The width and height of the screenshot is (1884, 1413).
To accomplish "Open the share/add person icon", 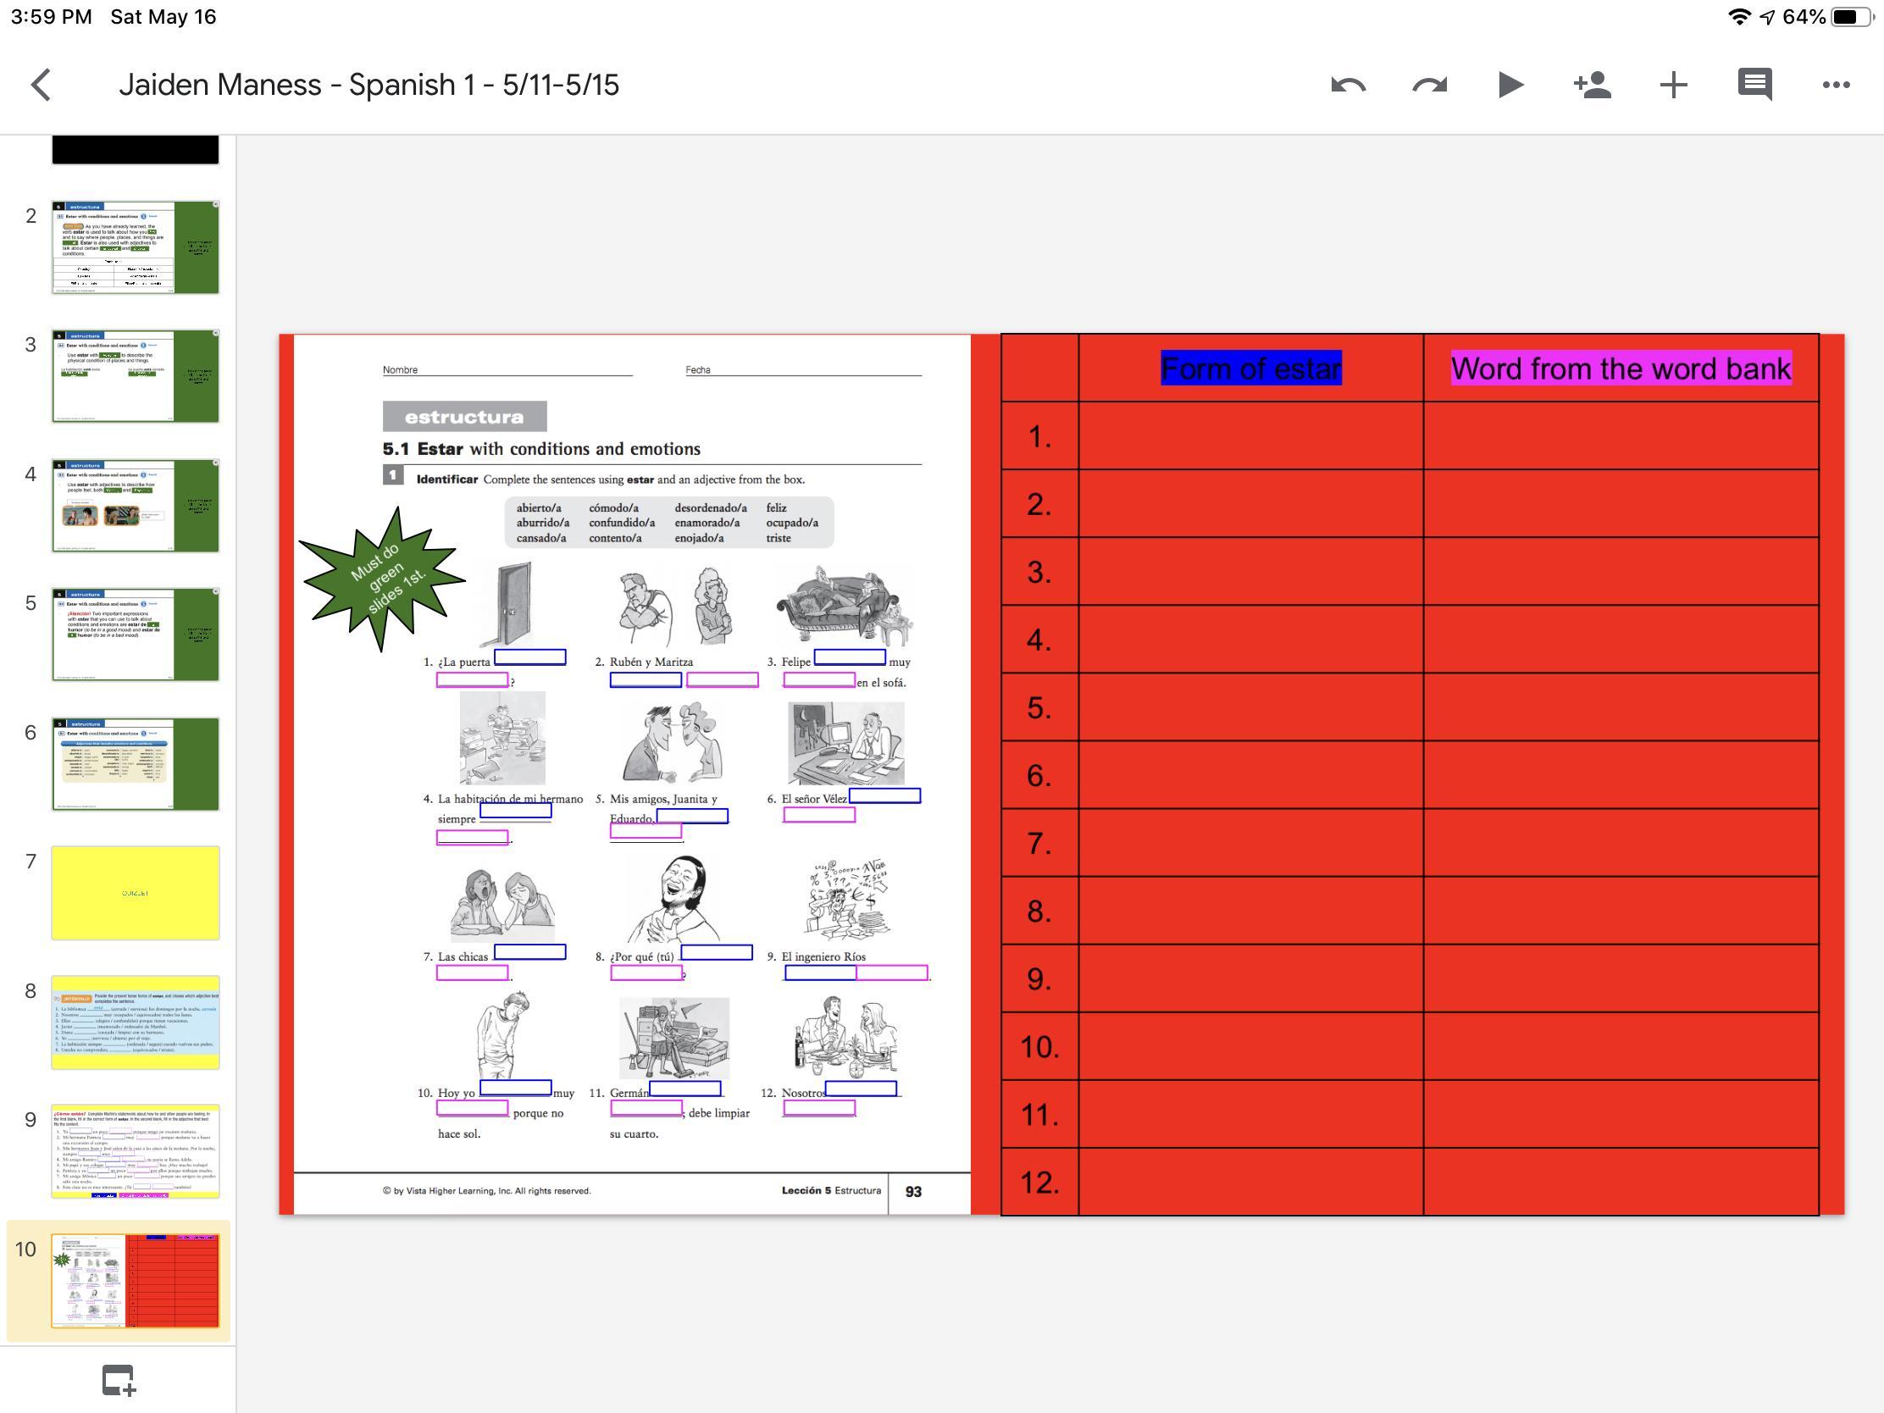I will [1591, 85].
